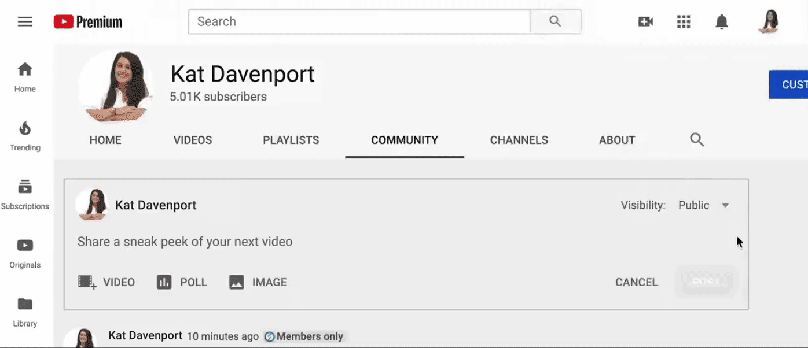The width and height of the screenshot is (808, 348).
Task: Create a poll for the post
Action: pyautogui.click(x=181, y=282)
